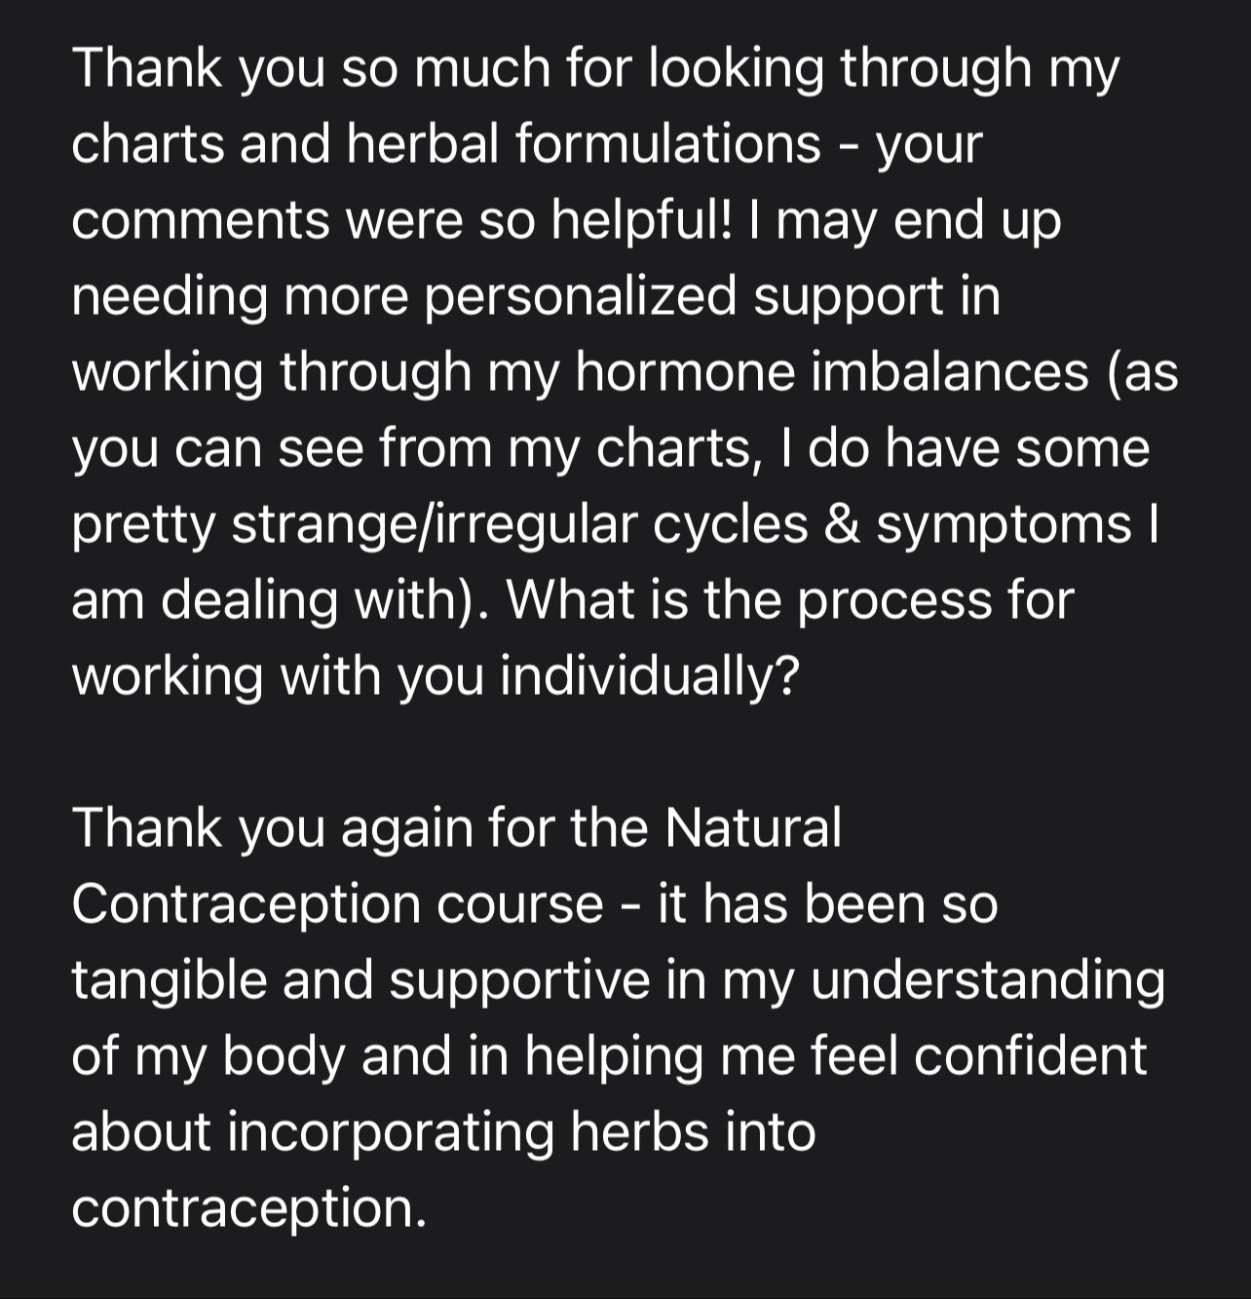Select the word "understanding"

click(x=987, y=980)
